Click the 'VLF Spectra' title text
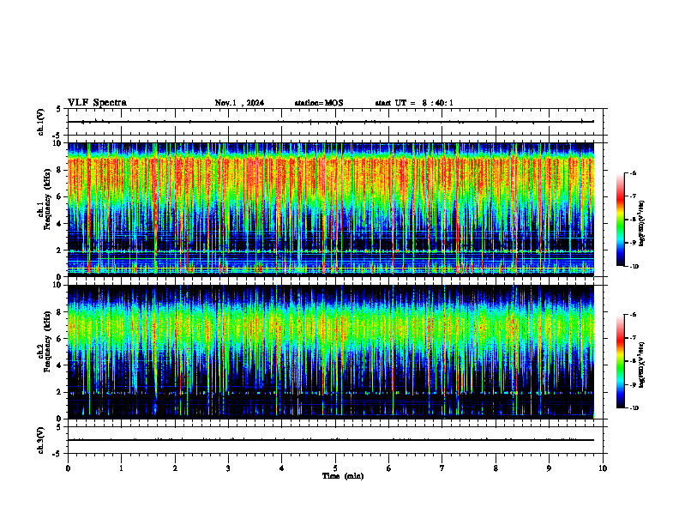 tap(97, 103)
